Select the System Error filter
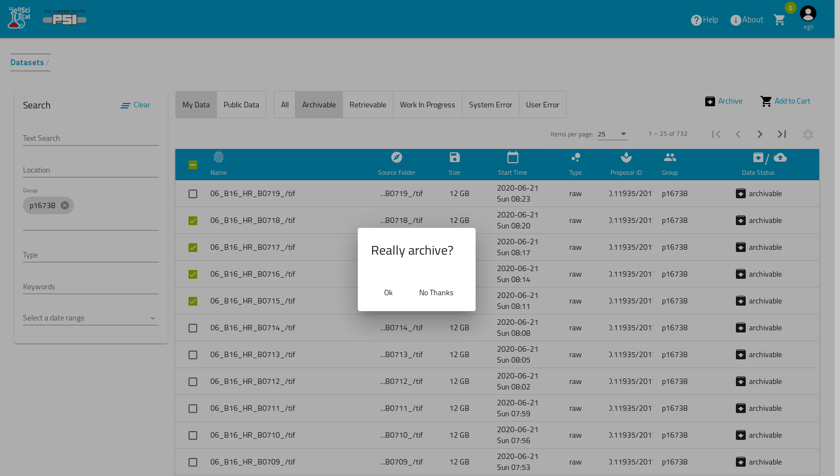The image size is (840, 476). pos(490,105)
